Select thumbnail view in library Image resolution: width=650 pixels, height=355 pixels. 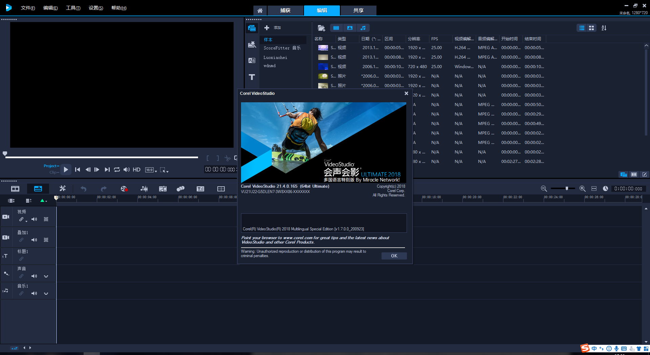coord(591,28)
